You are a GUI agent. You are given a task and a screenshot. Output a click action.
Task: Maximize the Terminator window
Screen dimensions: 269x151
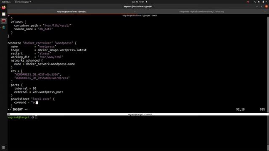pos(261,7)
